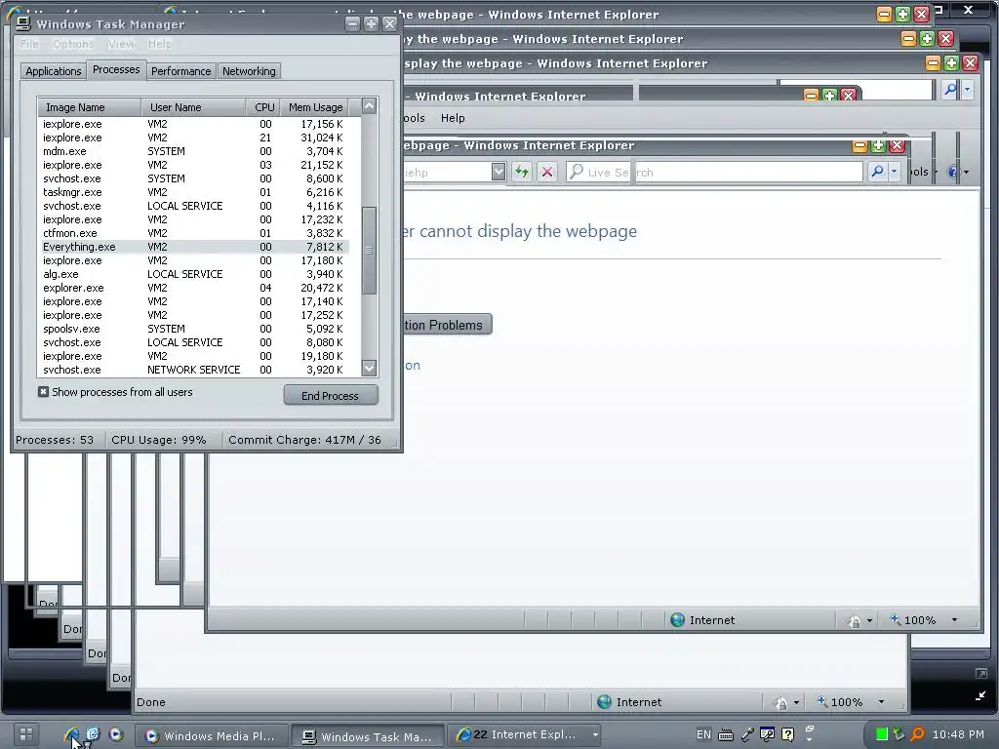Click the process list scrollbar thumb
The width and height of the screenshot is (999, 749).
[369, 251]
